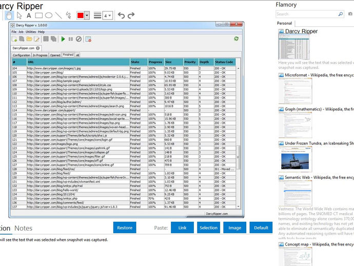Switch to the In Progress tab
Image resolution: width=354 pixels, height=266 pixels.
(x=40, y=55)
